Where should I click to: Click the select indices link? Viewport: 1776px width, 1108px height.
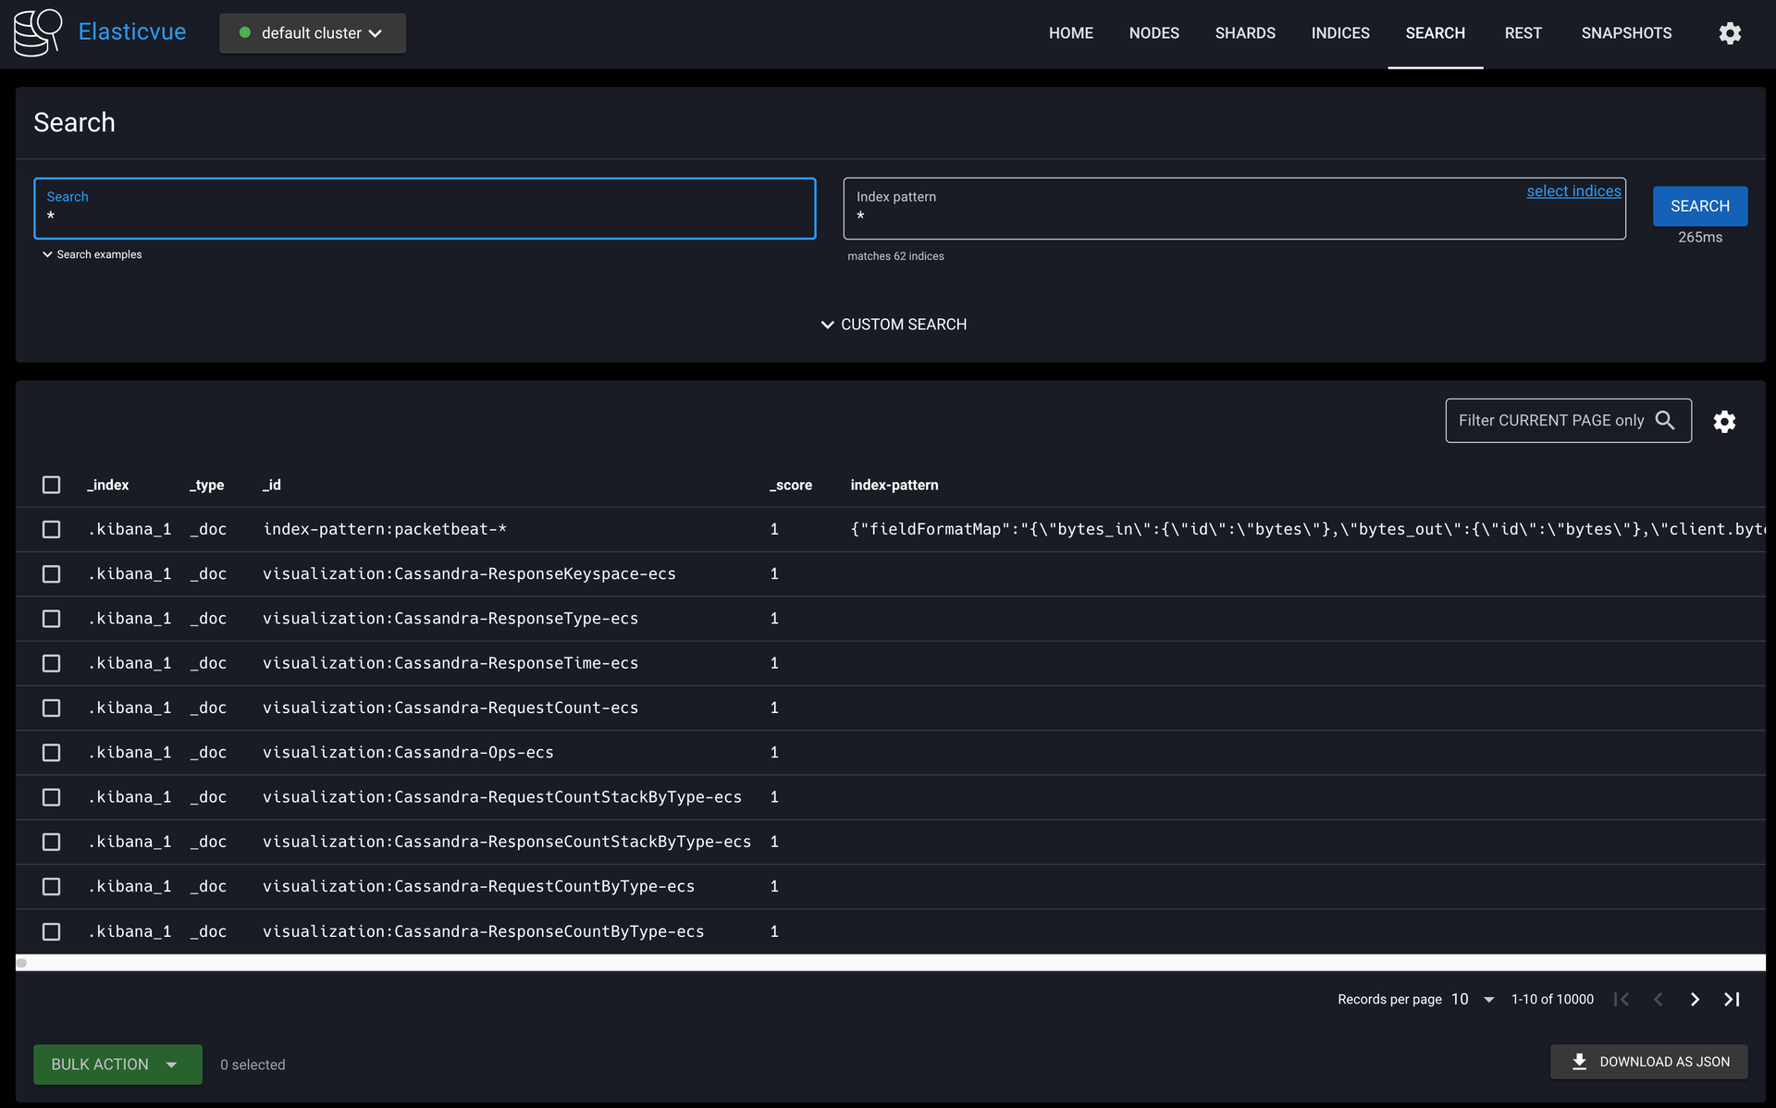[x=1572, y=191]
